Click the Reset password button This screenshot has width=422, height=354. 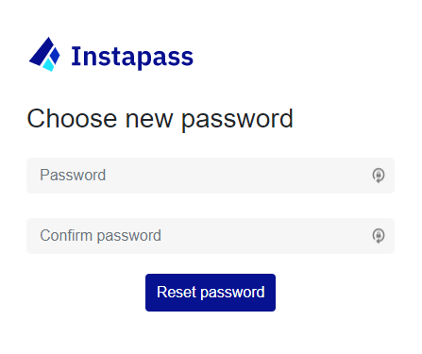pos(211,293)
